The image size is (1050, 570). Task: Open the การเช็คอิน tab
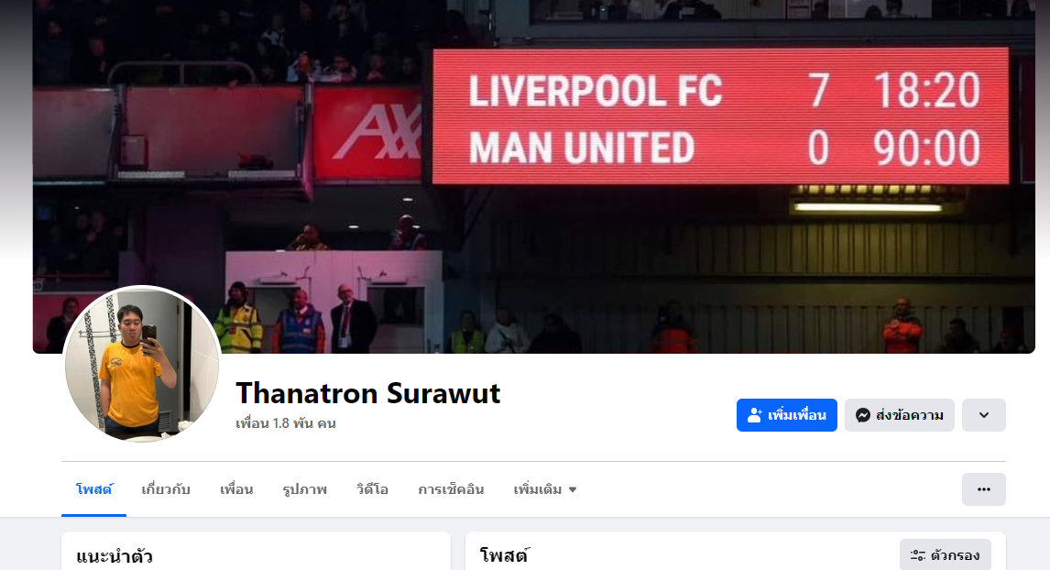click(451, 489)
